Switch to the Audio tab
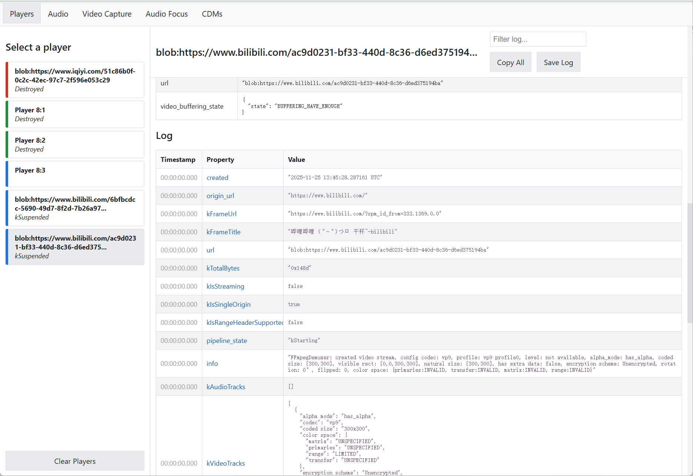 coord(58,14)
